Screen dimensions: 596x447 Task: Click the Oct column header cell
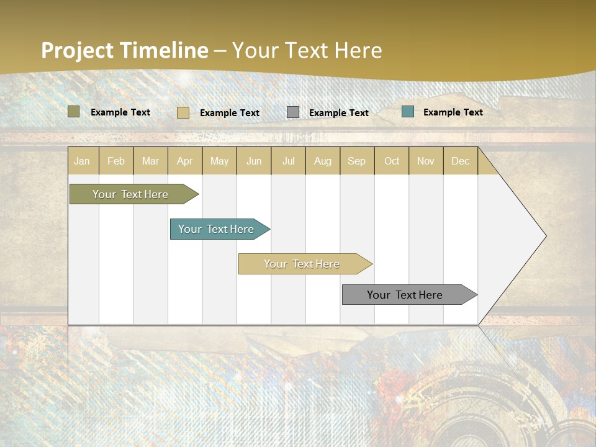(392, 161)
